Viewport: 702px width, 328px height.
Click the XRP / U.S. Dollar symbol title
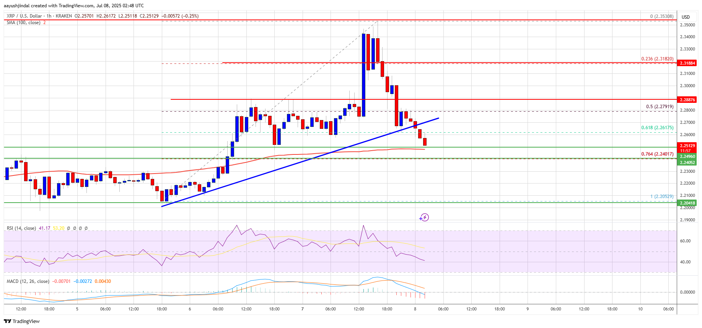pos(24,16)
